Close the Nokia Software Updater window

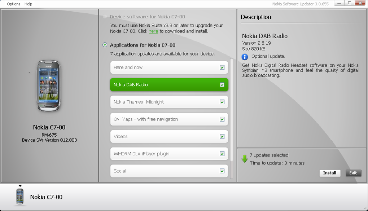pyautogui.click(x=360, y=3)
